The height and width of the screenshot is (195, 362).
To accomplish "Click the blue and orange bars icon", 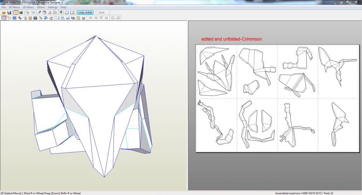I will pyautogui.click(x=73, y=18).
